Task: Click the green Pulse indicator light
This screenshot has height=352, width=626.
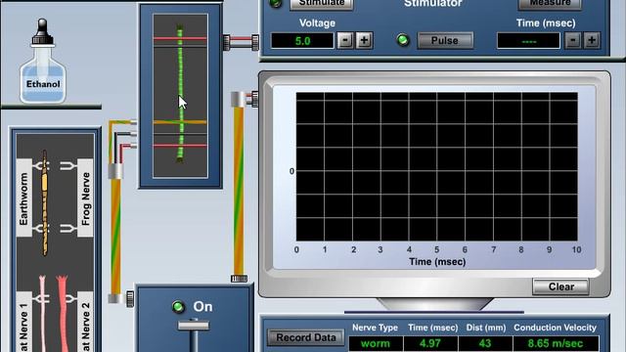Action: coord(403,40)
